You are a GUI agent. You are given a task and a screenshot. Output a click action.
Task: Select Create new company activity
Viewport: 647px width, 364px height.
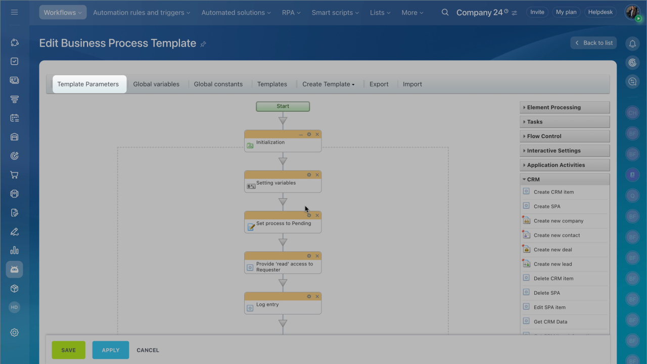tap(558, 221)
